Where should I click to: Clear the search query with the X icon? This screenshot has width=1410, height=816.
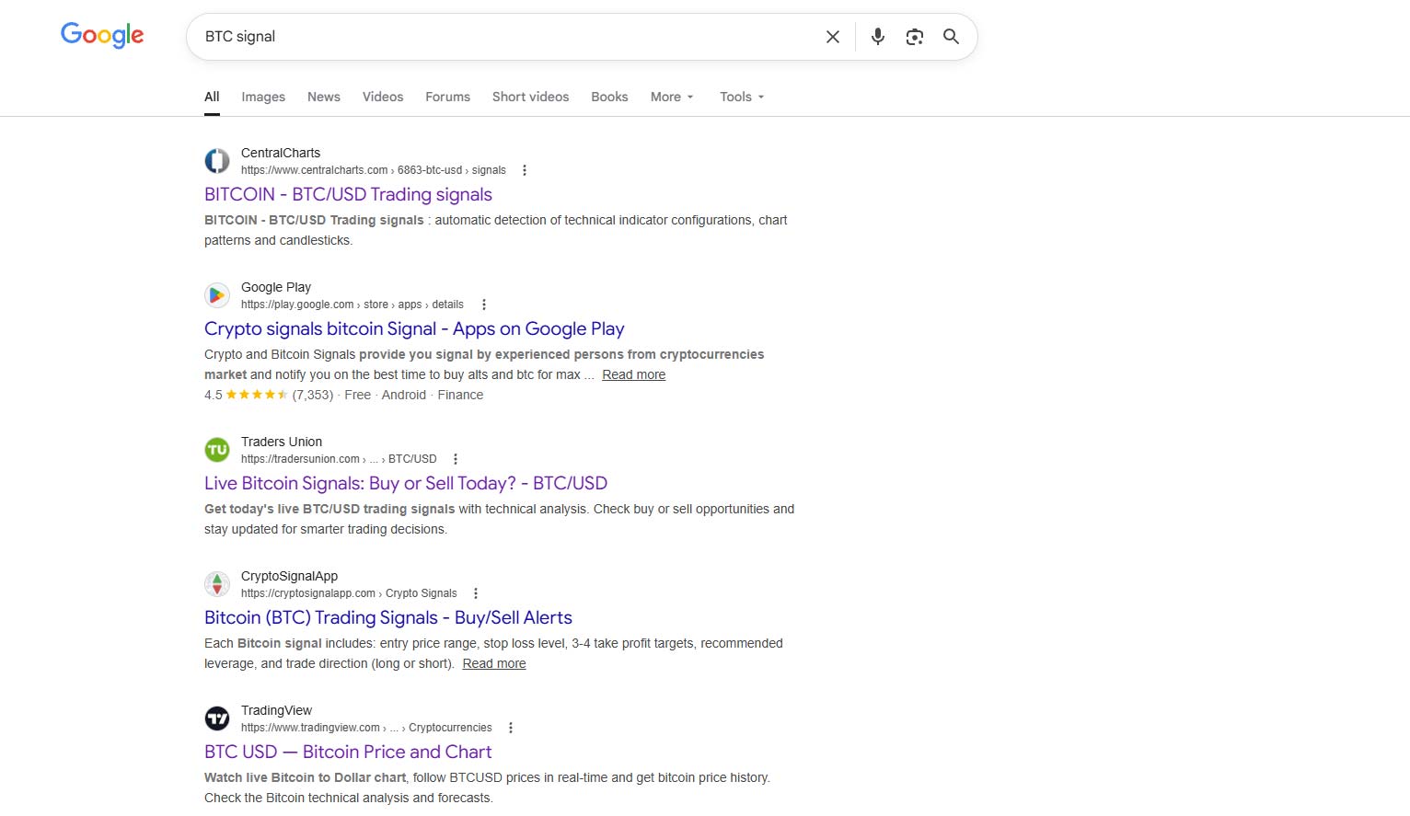pyautogui.click(x=833, y=37)
